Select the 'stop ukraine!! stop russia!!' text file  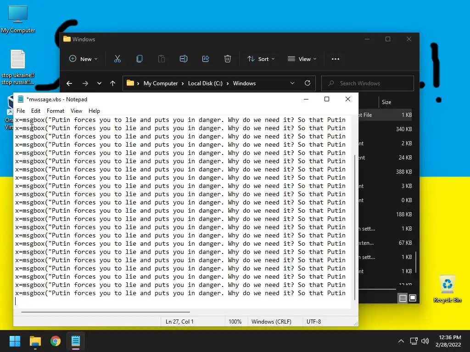[18, 67]
